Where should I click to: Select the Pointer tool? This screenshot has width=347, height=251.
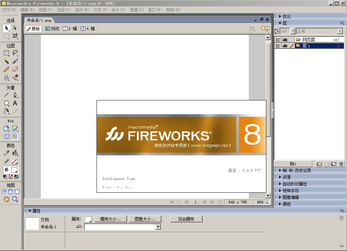(6, 28)
